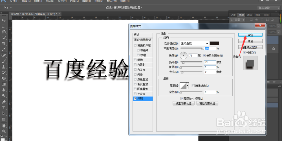The height and width of the screenshot is (141, 282).
Task: Select the History Brush tool
Action: pos(4,73)
